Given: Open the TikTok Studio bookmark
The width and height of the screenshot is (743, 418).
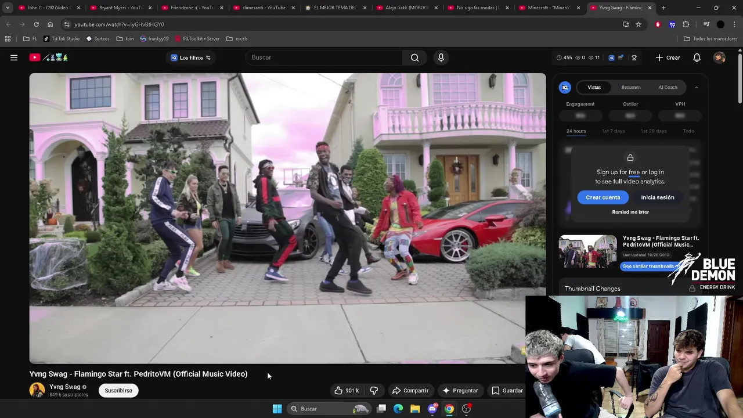Looking at the screenshot, I should click(x=62, y=39).
